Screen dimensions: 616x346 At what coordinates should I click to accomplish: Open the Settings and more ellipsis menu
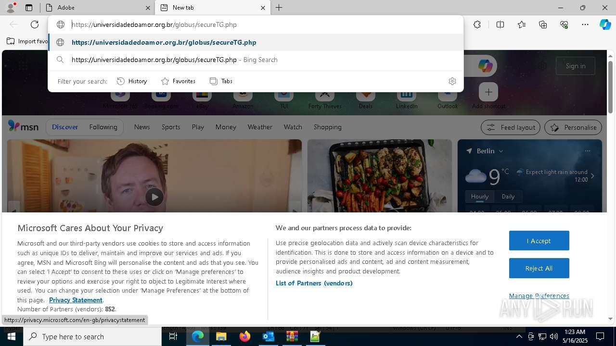[585, 25]
